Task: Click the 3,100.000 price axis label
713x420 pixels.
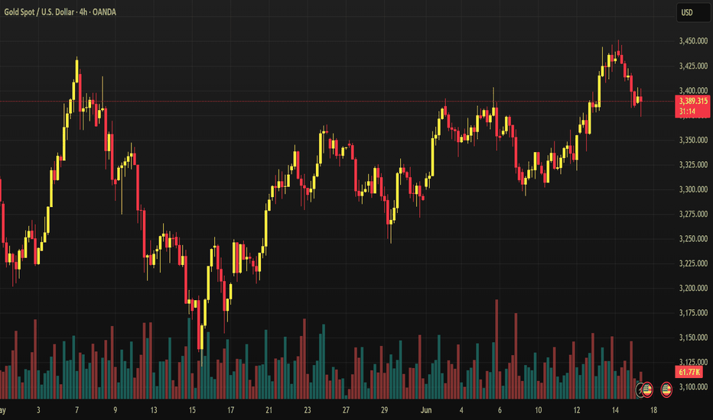Action: (x=693, y=387)
